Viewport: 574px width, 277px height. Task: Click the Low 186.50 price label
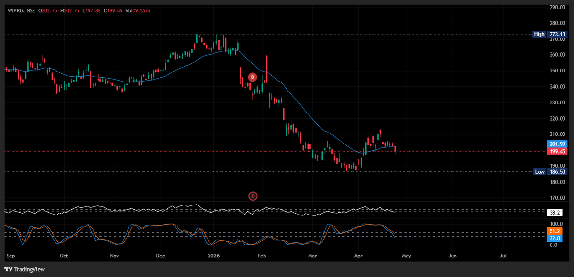(550, 172)
